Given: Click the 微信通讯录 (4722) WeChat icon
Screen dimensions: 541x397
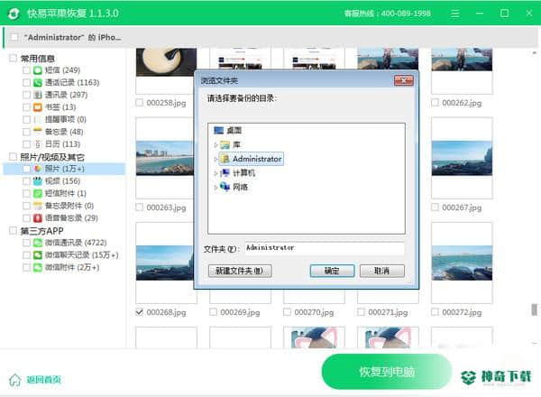Looking at the screenshot, I should (x=38, y=243).
